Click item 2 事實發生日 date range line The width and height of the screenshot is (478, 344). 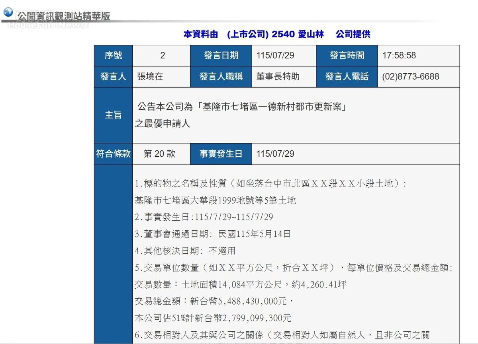[x=204, y=217]
